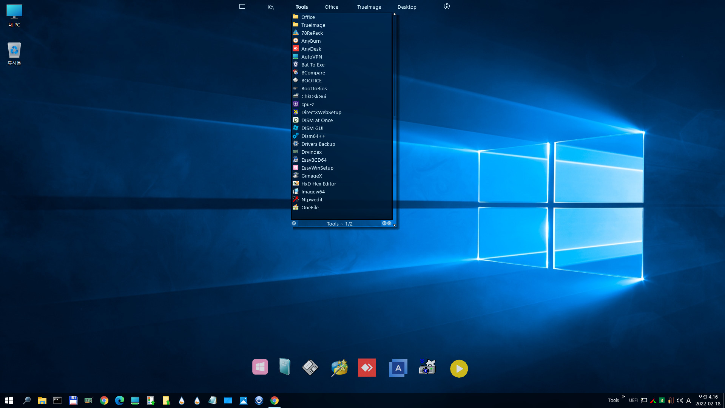Click the up arrow of the Tools list scrollbar

395,14
